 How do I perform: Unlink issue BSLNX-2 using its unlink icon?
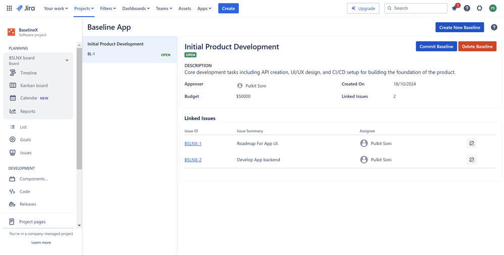pos(472,160)
